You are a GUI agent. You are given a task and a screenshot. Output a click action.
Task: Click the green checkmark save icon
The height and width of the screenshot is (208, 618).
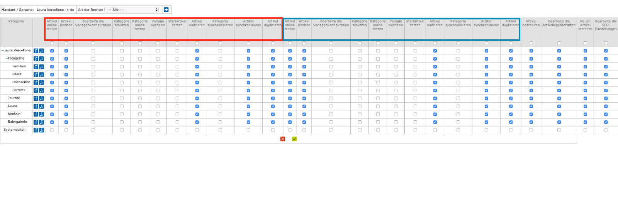click(294, 139)
